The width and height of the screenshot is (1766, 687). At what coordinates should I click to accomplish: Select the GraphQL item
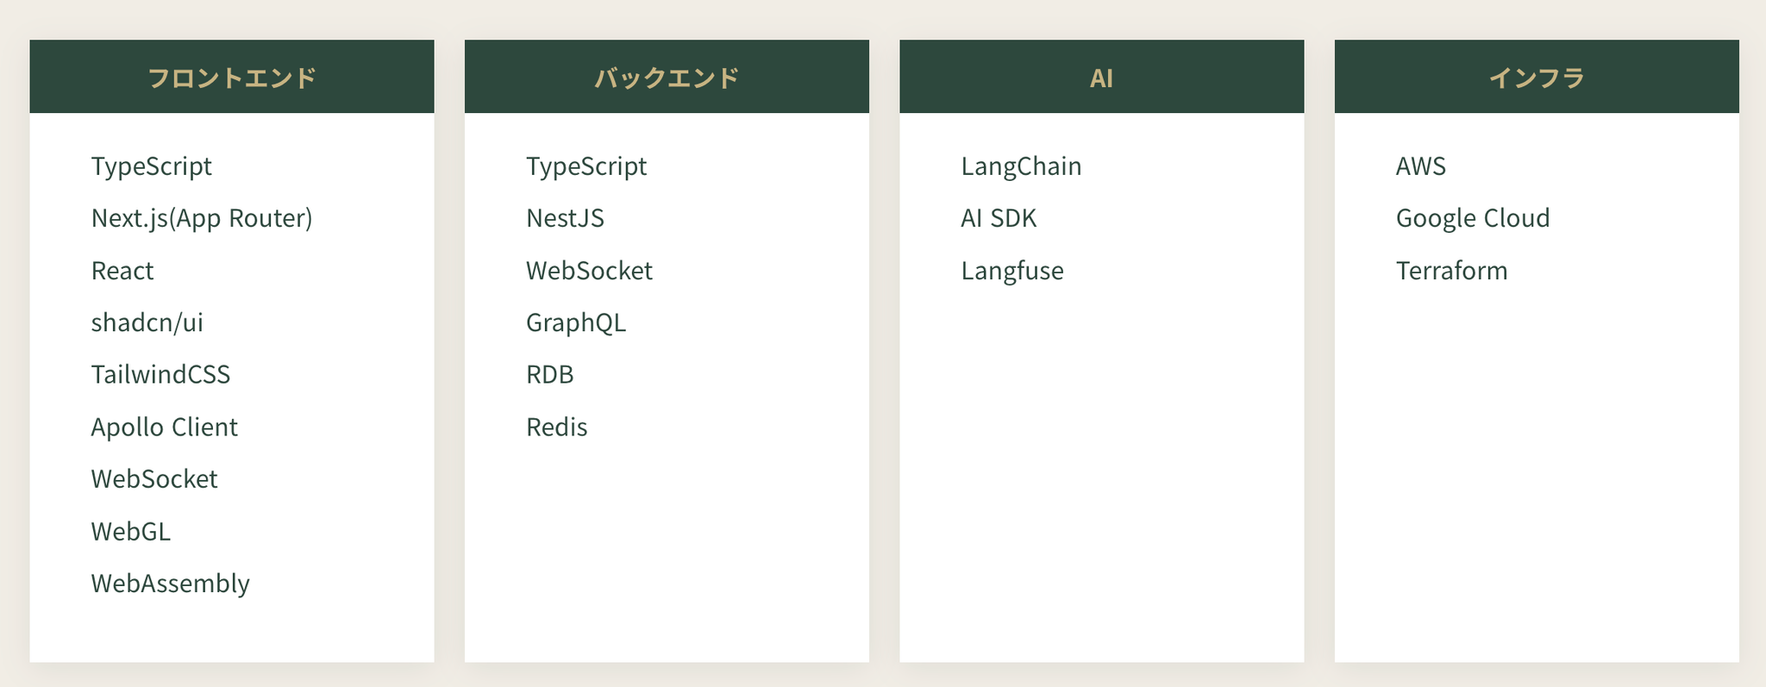[576, 322]
